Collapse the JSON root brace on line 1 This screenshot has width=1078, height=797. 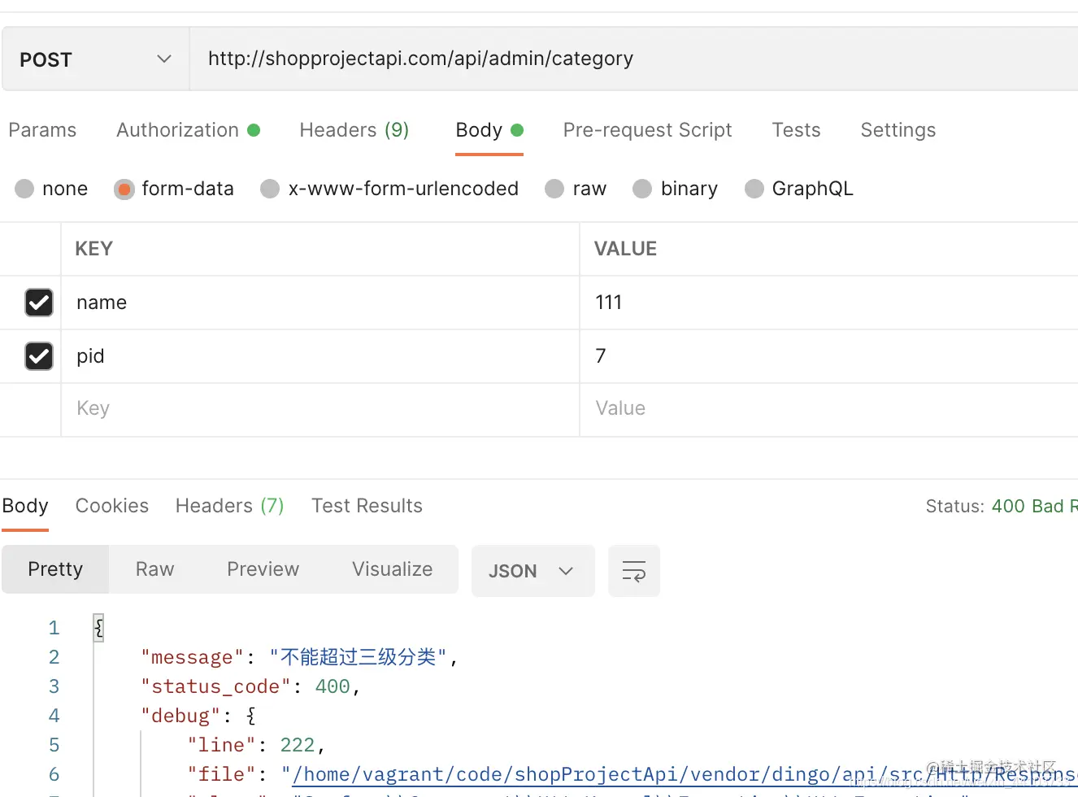click(x=98, y=628)
